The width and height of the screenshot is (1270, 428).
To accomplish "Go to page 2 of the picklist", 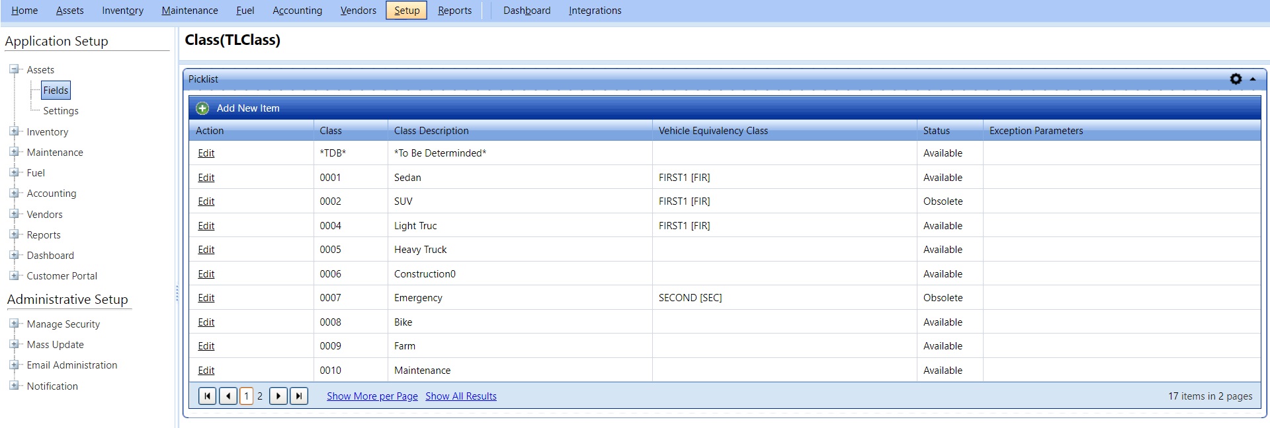I will (x=260, y=396).
